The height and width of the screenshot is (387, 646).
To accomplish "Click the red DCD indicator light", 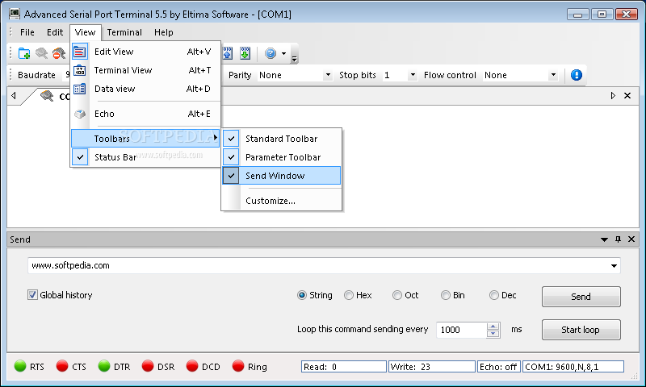I will (192, 366).
